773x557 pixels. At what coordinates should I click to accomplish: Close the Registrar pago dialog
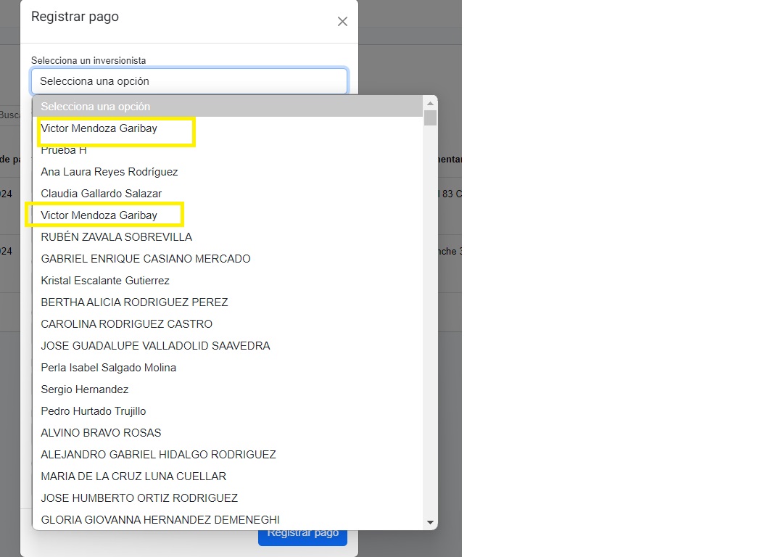click(342, 22)
